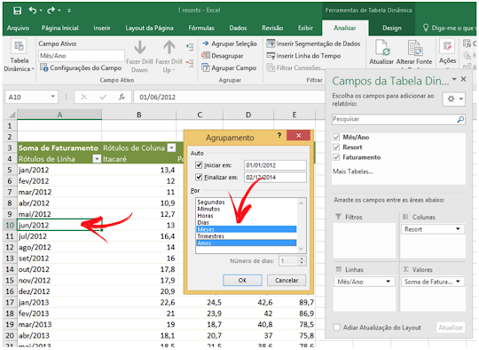The height and width of the screenshot is (350, 479).
Task: Open Soma de Fatura... dropdown in Valores
Action: [458, 282]
